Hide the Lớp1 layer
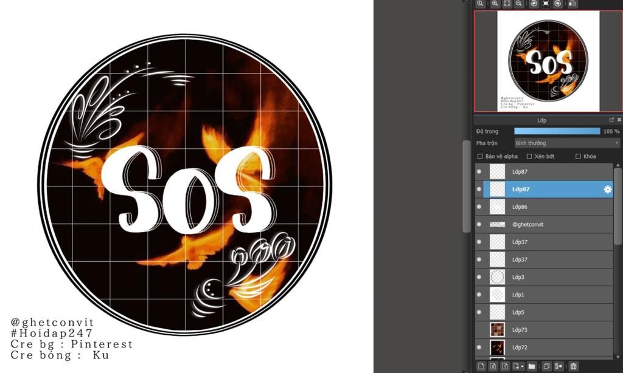The width and height of the screenshot is (623, 373). coord(479,295)
